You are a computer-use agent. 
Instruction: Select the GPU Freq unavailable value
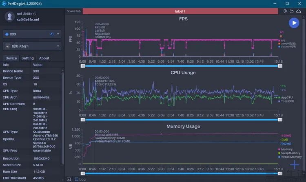(x=42, y=151)
